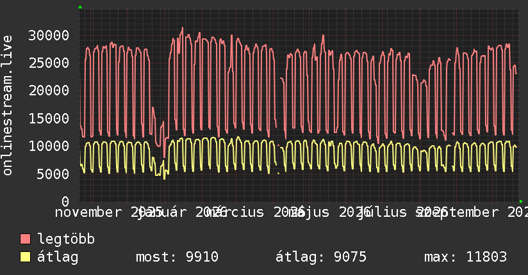The image size is (528, 275).
Task: Click the green arrow atop the y-axis
Action: click(x=80, y=7)
